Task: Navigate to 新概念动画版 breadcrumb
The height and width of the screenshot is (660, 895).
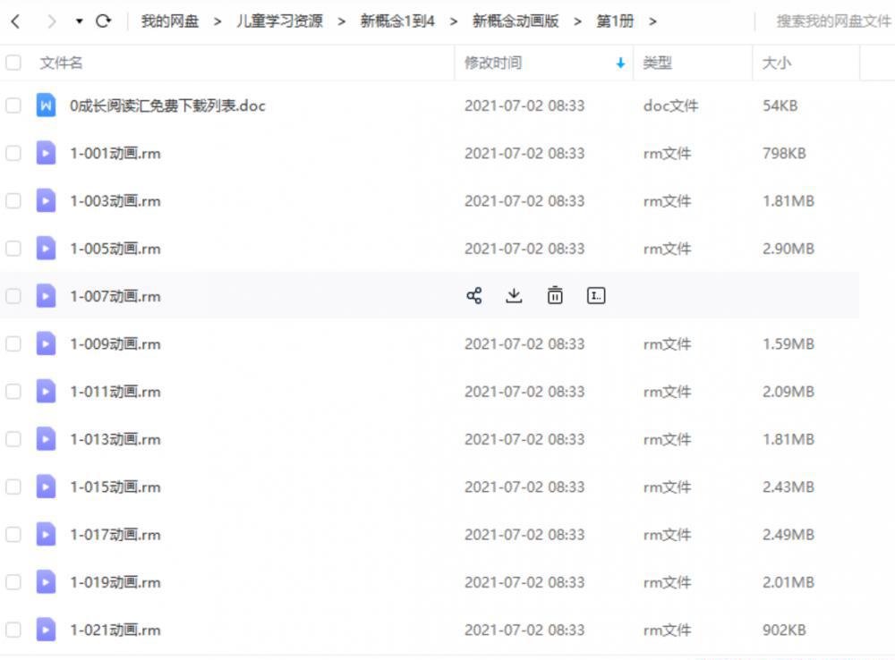Action: pos(516,21)
